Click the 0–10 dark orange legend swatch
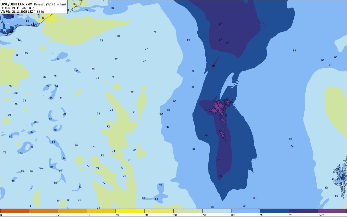 tap(15, 211)
